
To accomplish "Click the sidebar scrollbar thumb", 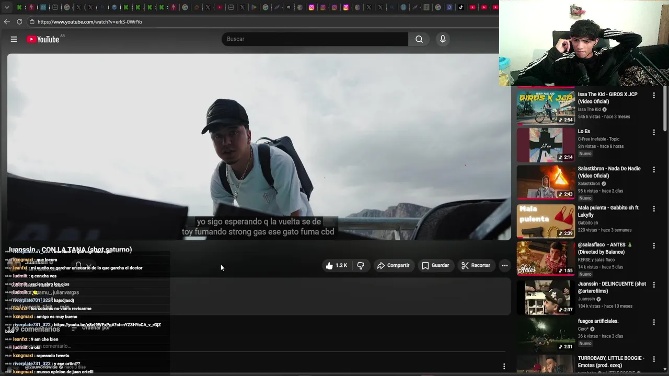I will point(665,110).
